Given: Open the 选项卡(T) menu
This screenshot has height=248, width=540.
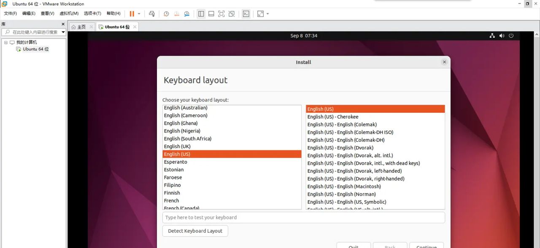Looking at the screenshot, I should 92,13.
